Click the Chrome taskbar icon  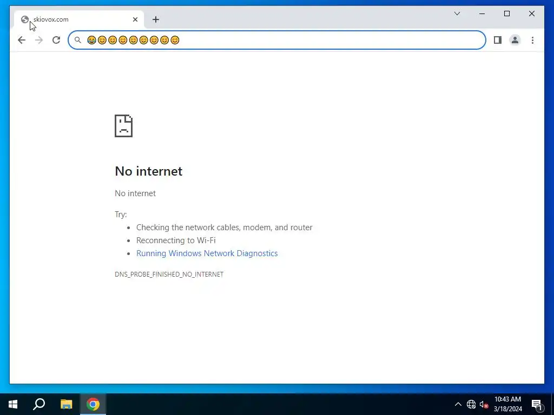(x=93, y=404)
